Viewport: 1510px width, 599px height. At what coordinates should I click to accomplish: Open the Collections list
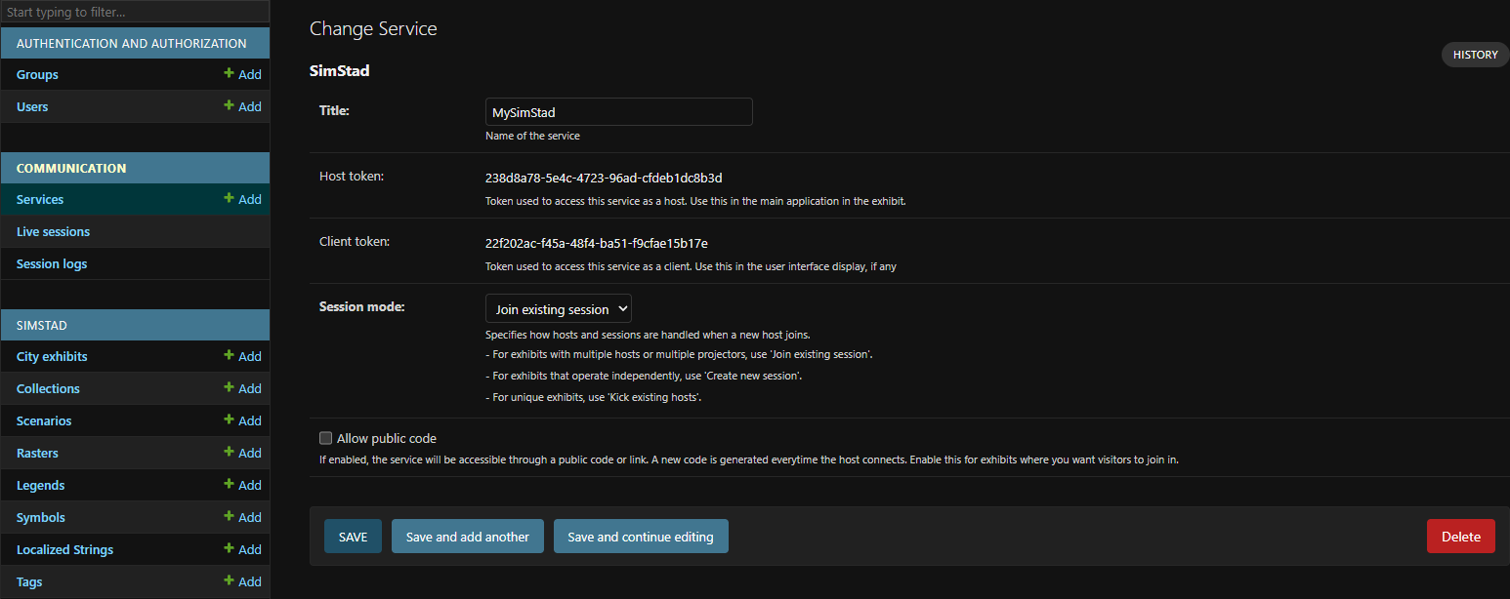pos(48,388)
